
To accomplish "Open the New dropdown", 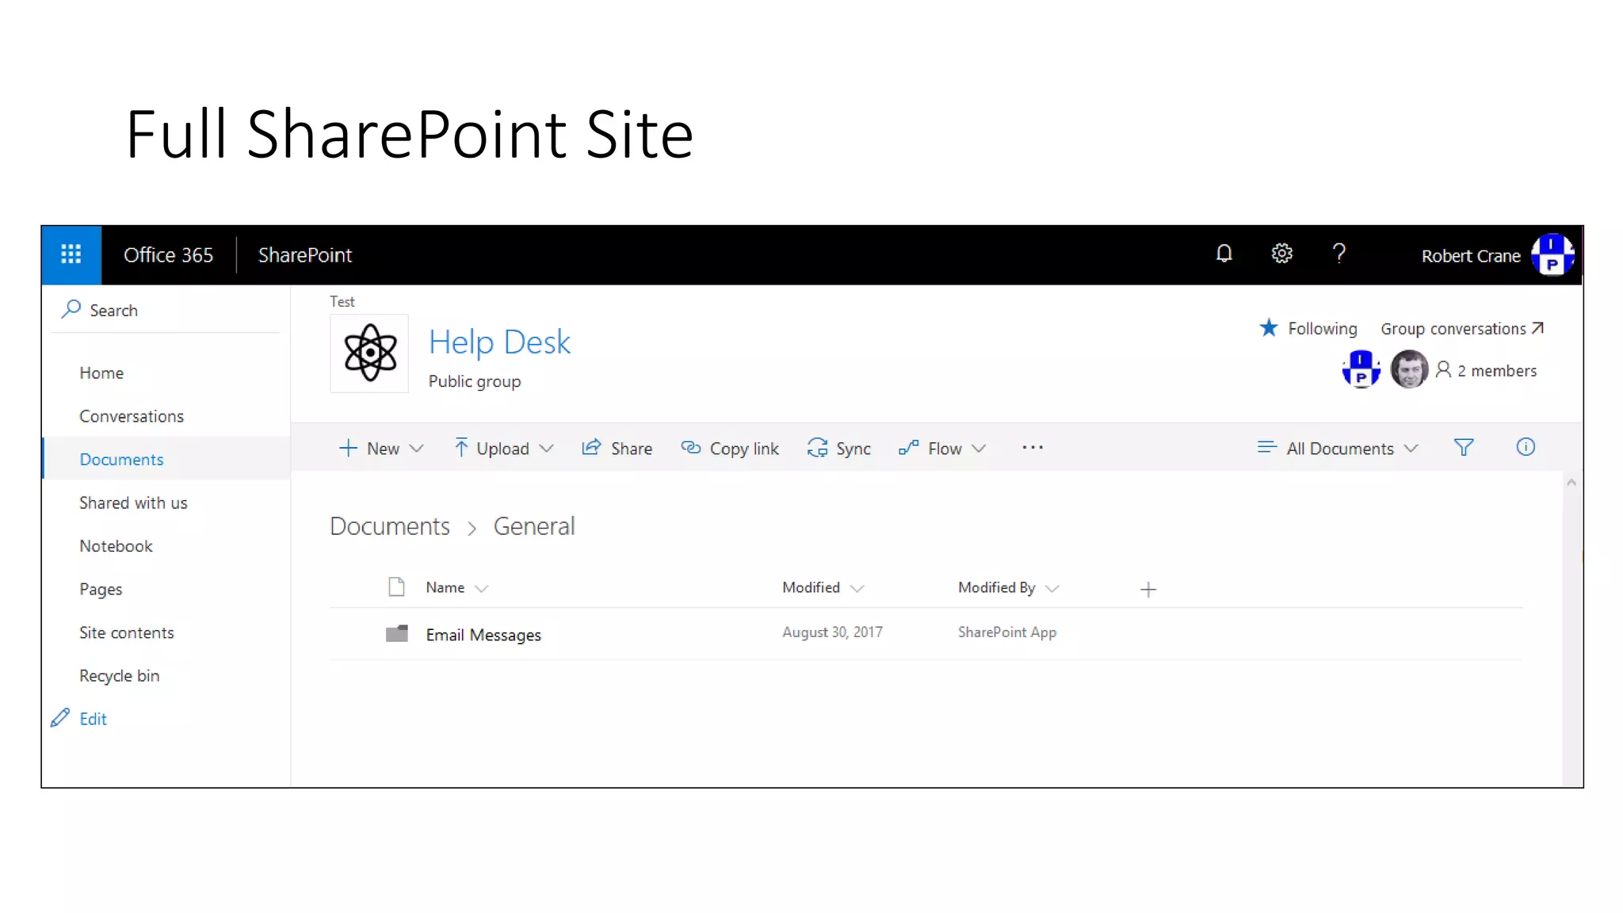I will tap(381, 448).
